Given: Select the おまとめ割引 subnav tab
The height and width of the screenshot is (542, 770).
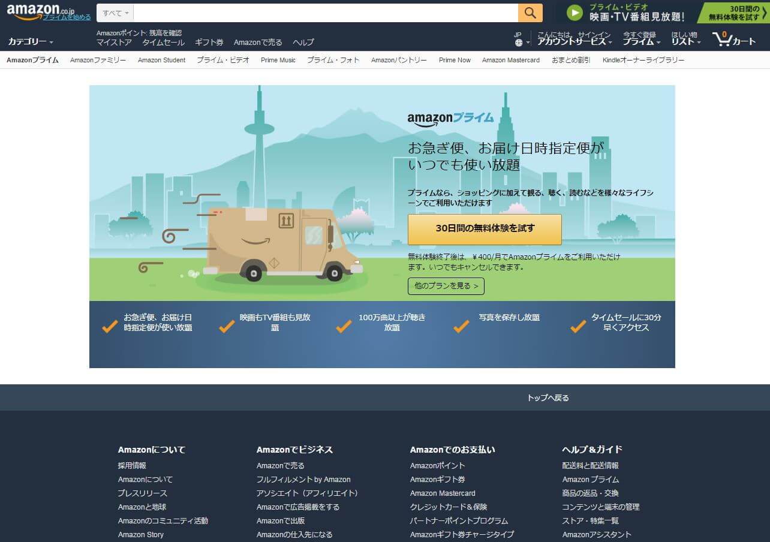Looking at the screenshot, I should (x=571, y=60).
